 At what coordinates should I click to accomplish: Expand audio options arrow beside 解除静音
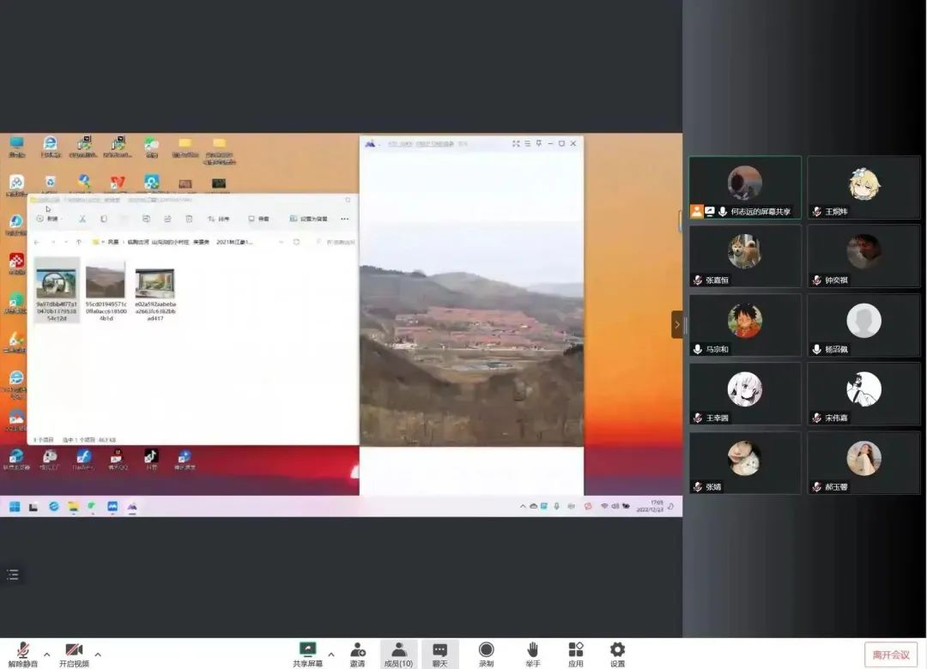(46, 654)
